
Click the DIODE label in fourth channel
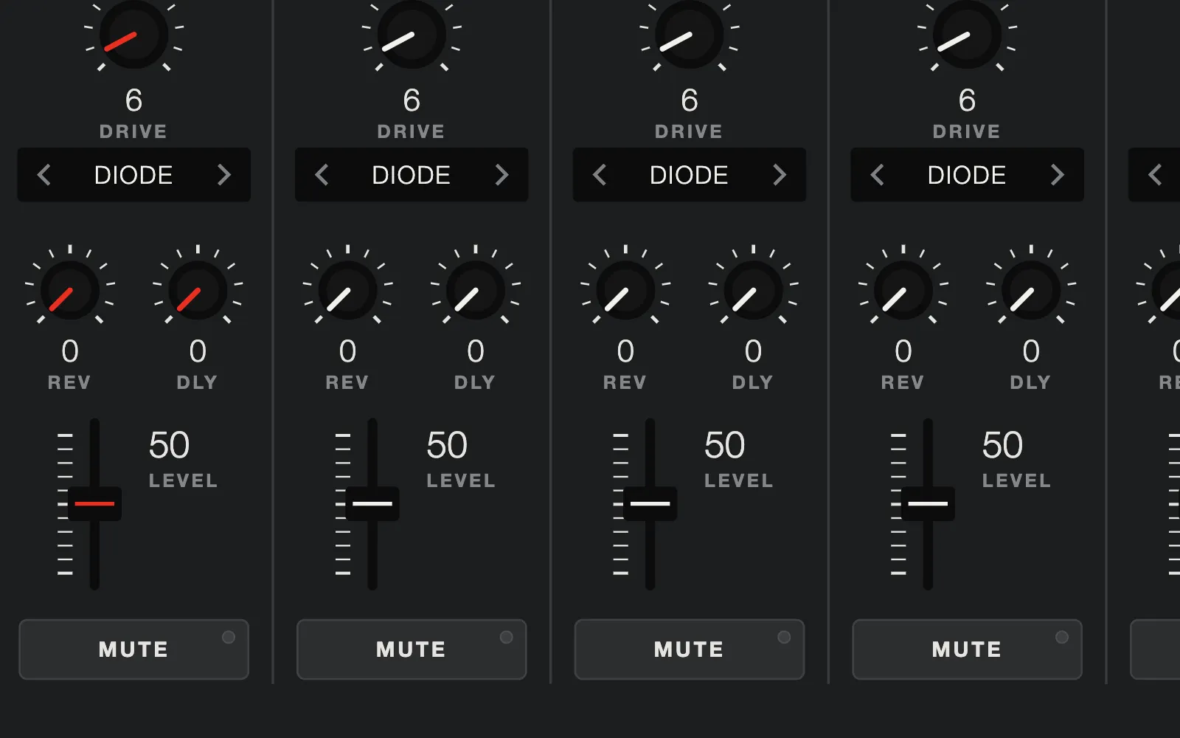967,175
